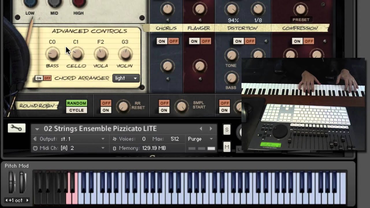Turn Chorus OFF

[x=173, y=41]
